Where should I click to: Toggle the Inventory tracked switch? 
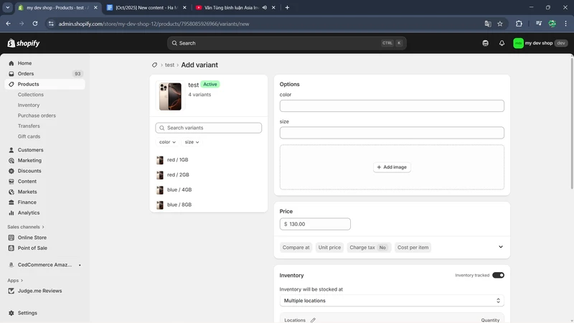click(x=498, y=275)
